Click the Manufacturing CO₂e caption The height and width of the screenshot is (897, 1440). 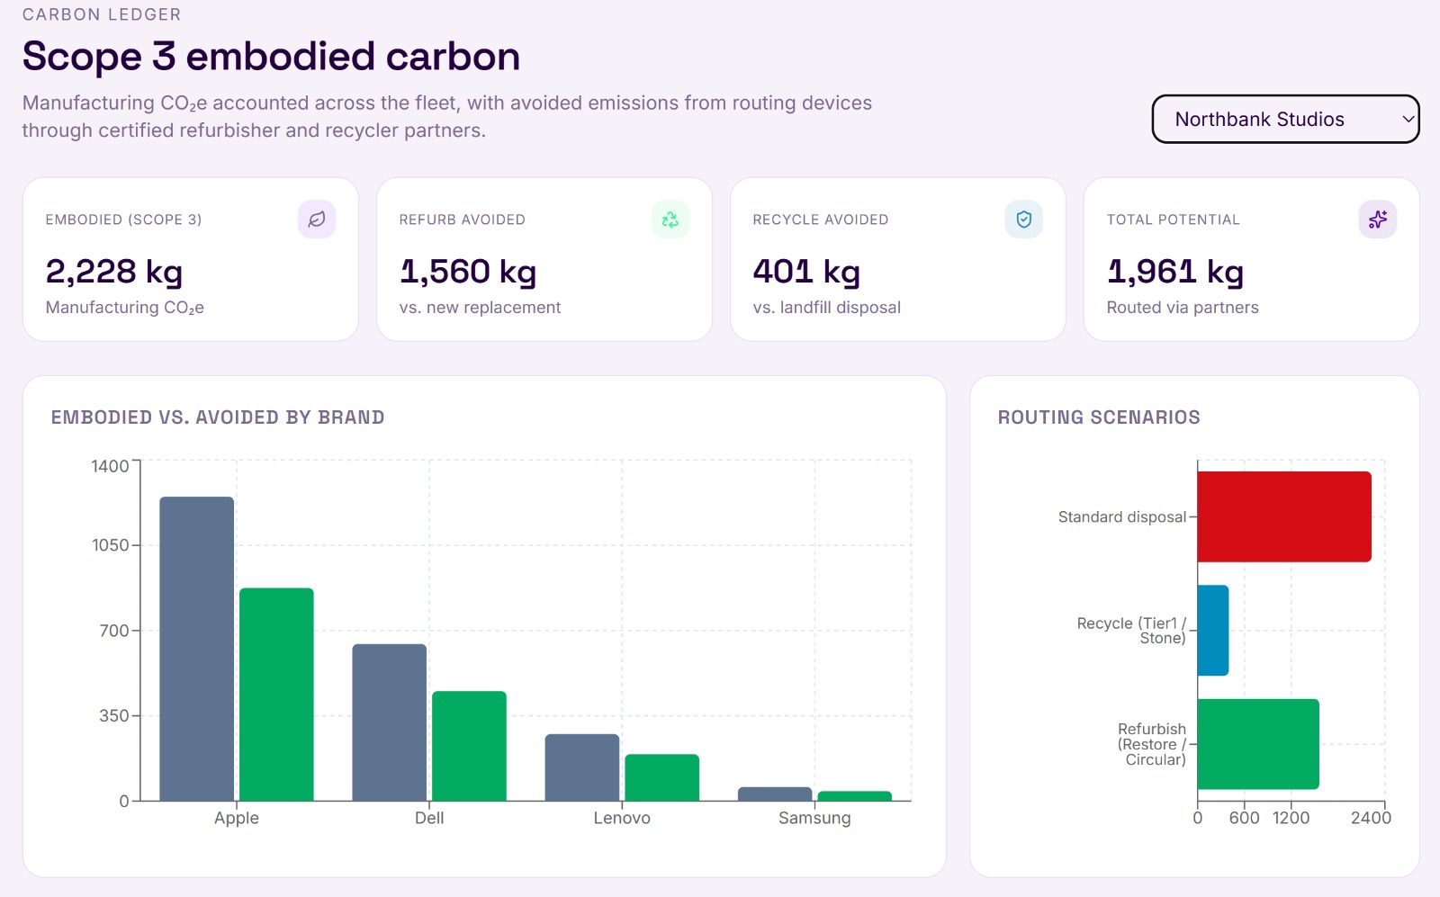(x=125, y=308)
